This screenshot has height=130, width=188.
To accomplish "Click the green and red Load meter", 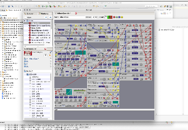I will coord(110,17).
